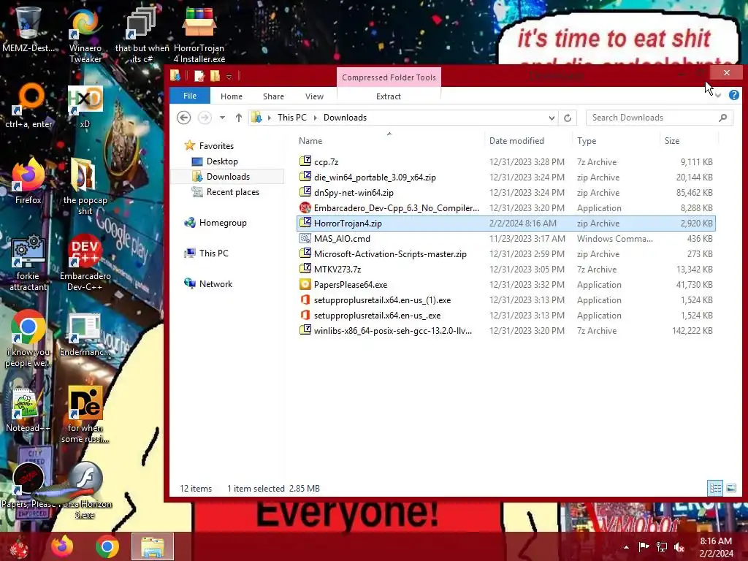Click the Compressed Folder Tools tab header
This screenshot has width=748, height=561.
pos(389,77)
